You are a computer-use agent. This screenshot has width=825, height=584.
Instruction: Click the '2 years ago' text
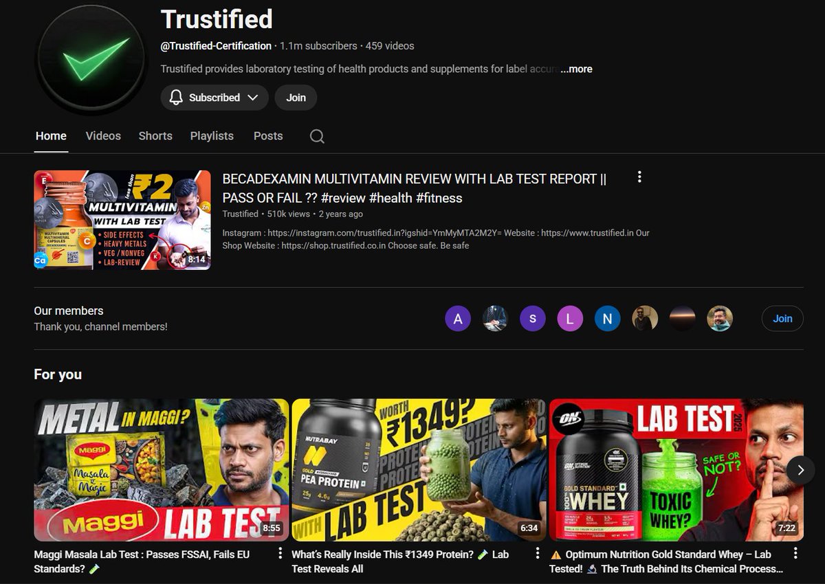click(x=342, y=214)
